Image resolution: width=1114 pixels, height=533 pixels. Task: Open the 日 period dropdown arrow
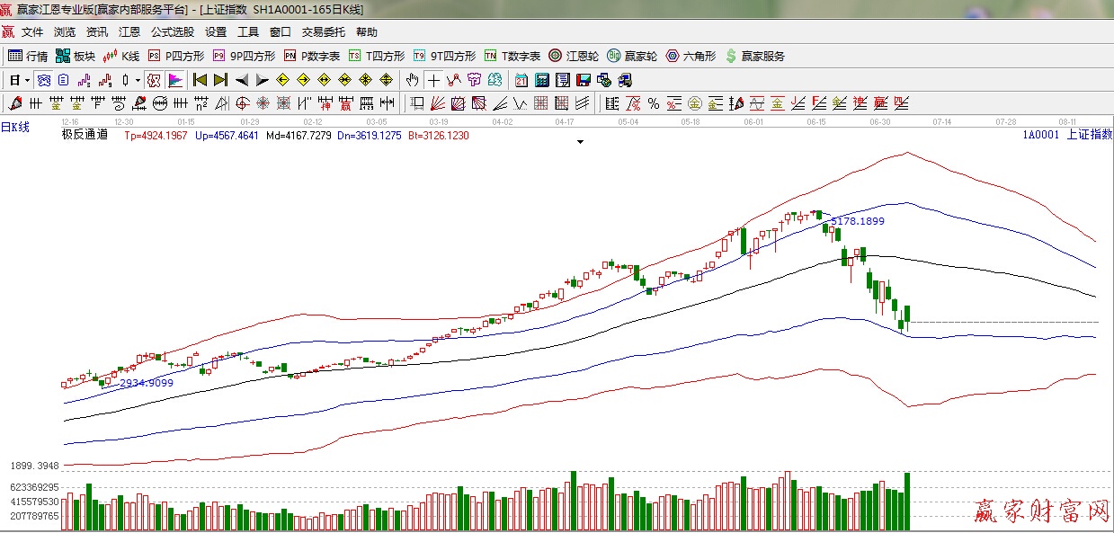click(x=28, y=80)
